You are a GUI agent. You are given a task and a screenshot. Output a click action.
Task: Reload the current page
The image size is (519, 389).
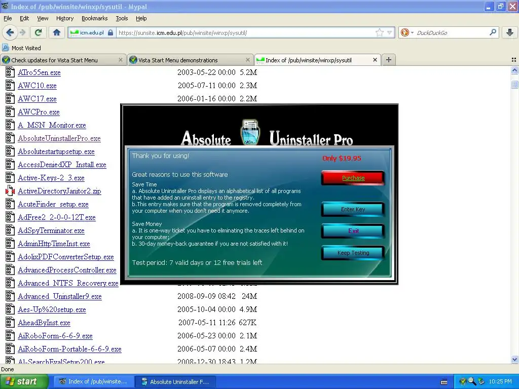click(x=39, y=32)
